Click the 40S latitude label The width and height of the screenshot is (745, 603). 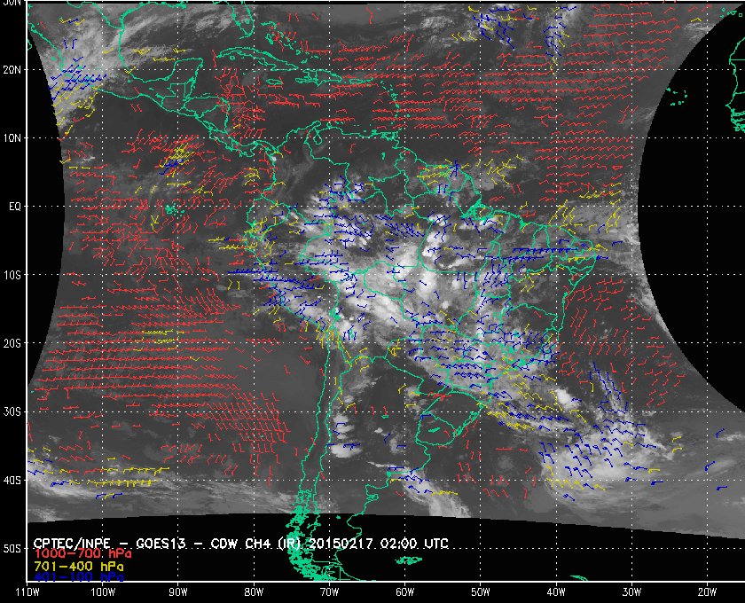12,481
